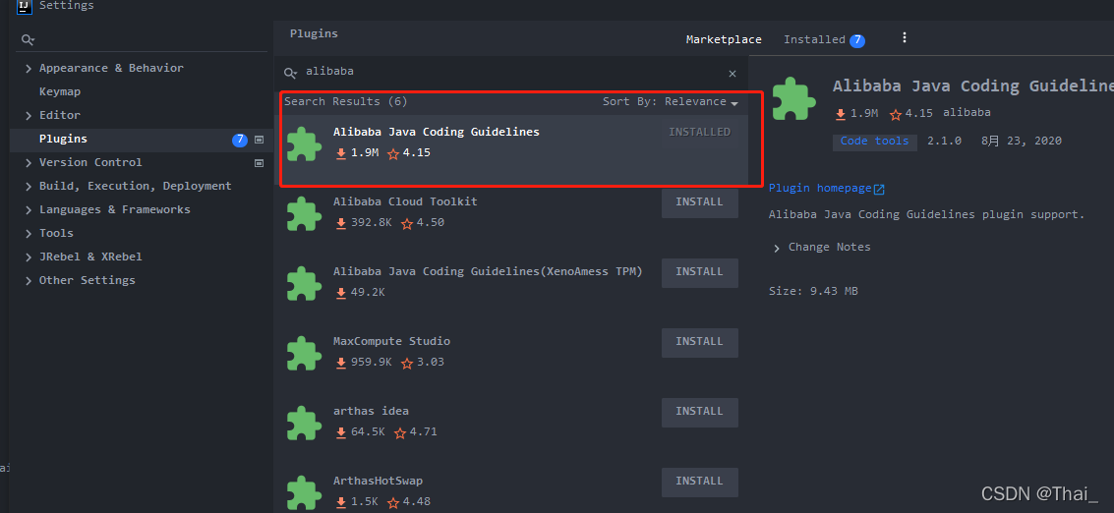
Task: Expand Languages & Frameworks node
Action: [29, 210]
